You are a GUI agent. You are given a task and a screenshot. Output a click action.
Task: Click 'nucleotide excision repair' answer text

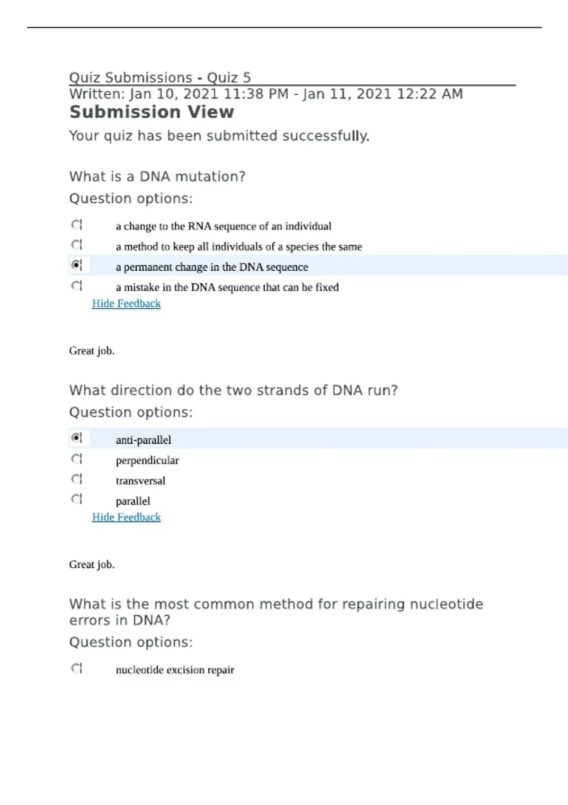(x=175, y=670)
